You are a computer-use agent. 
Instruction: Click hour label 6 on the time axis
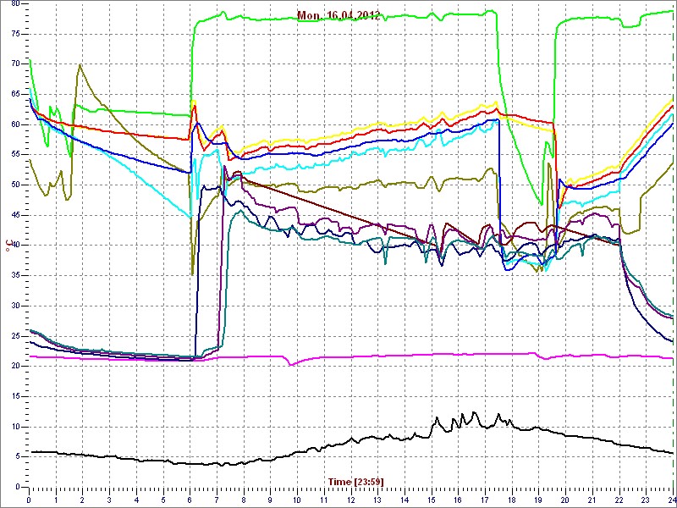point(190,500)
